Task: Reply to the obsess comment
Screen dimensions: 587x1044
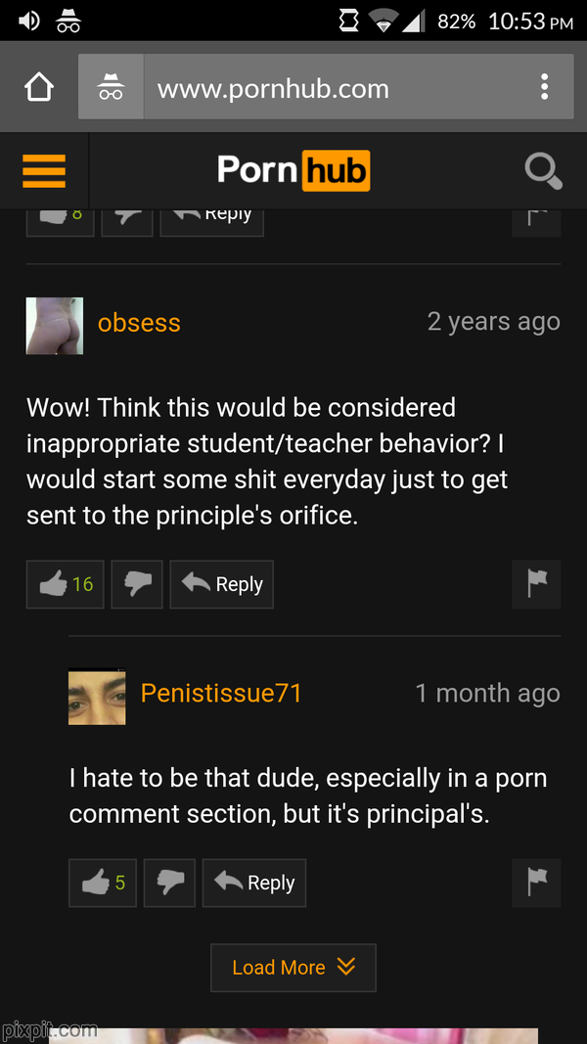Action: coord(222,584)
